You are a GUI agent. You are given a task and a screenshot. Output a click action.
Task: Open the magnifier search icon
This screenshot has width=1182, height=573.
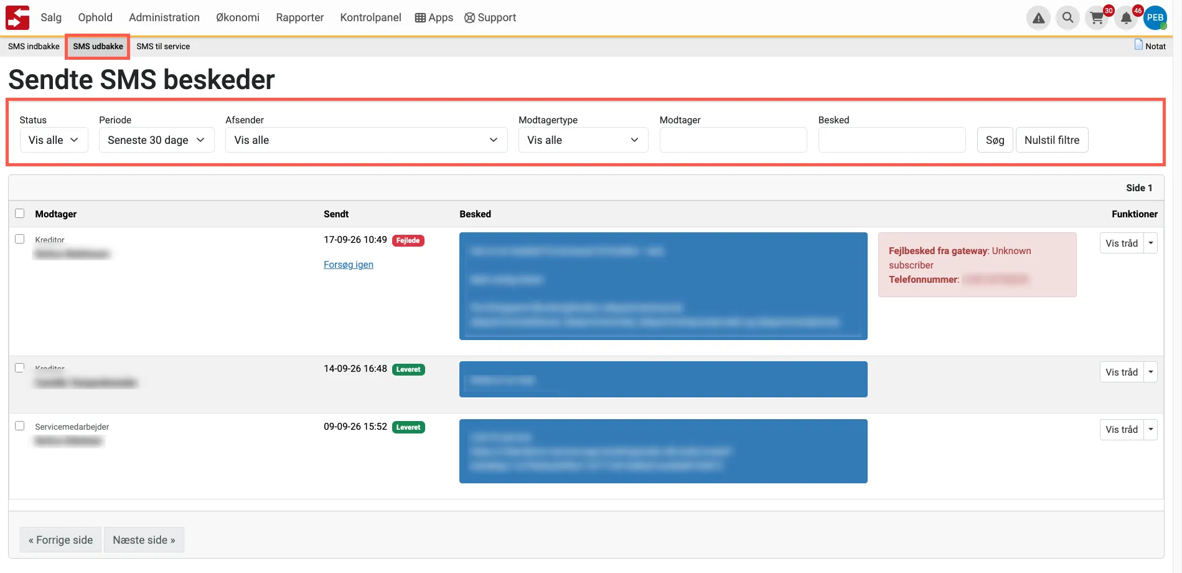tap(1068, 18)
